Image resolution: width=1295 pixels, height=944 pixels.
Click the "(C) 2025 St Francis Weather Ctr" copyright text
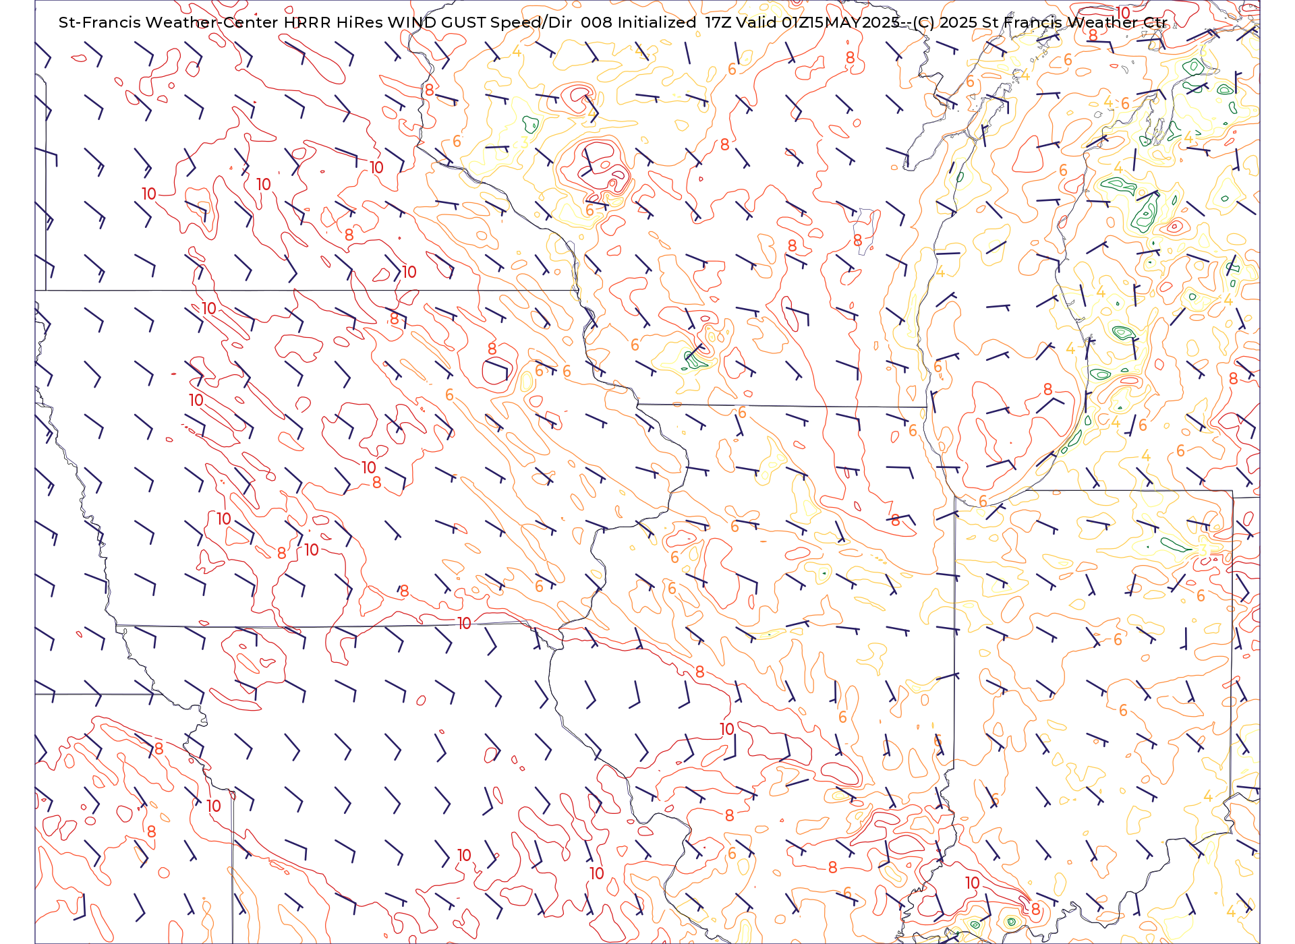click(1041, 22)
